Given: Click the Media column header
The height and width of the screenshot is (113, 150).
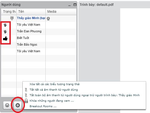Looking at the screenshot, I should [x=61, y=12].
